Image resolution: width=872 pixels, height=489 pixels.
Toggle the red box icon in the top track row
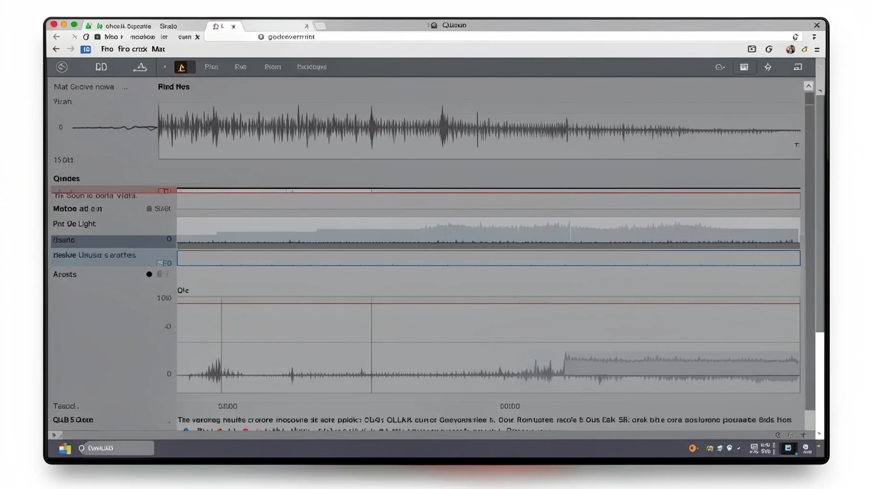point(163,191)
